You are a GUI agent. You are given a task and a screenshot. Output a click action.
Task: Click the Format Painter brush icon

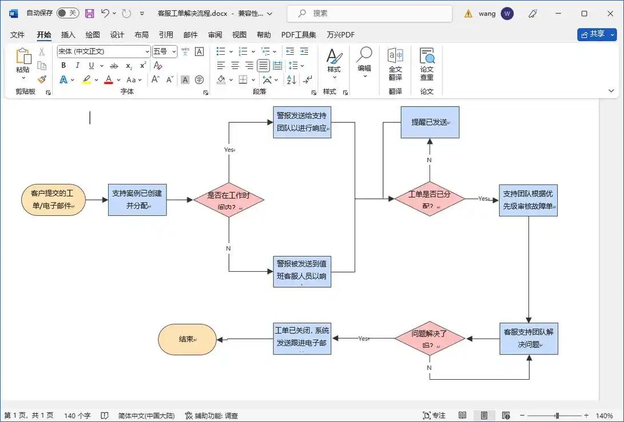coord(42,79)
